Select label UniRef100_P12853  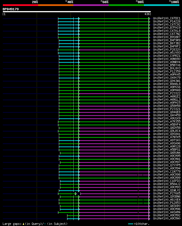[167, 203]
